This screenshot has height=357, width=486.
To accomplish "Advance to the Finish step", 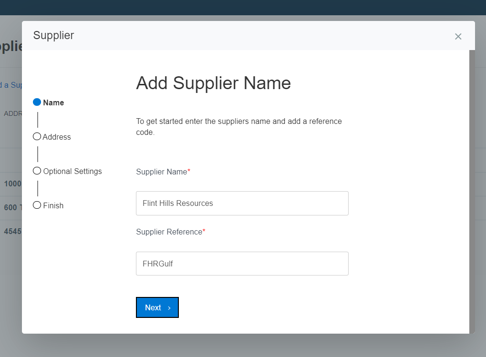I will tap(53, 205).
